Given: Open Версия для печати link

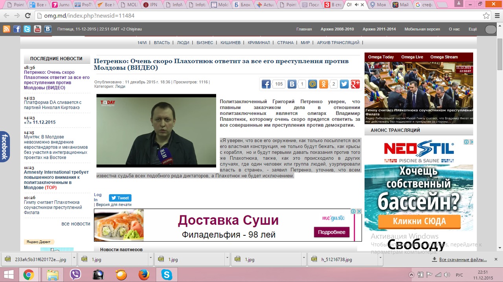Looking at the screenshot, I should [x=114, y=205].
